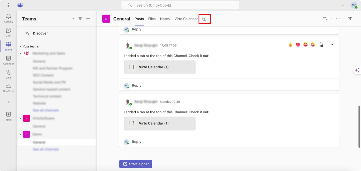
Task: Select Teams in the left rail
Action: click(9, 46)
